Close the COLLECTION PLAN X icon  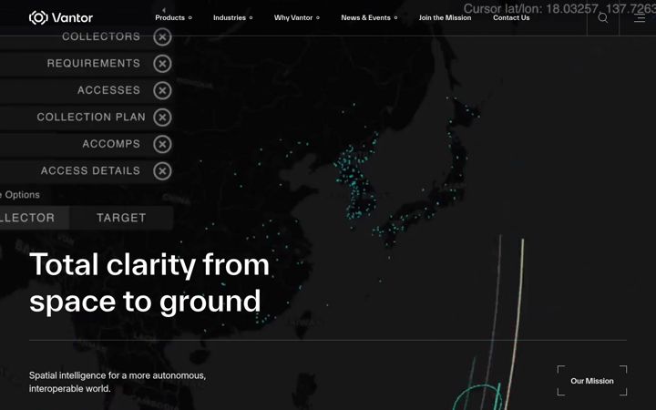pyautogui.click(x=162, y=118)
